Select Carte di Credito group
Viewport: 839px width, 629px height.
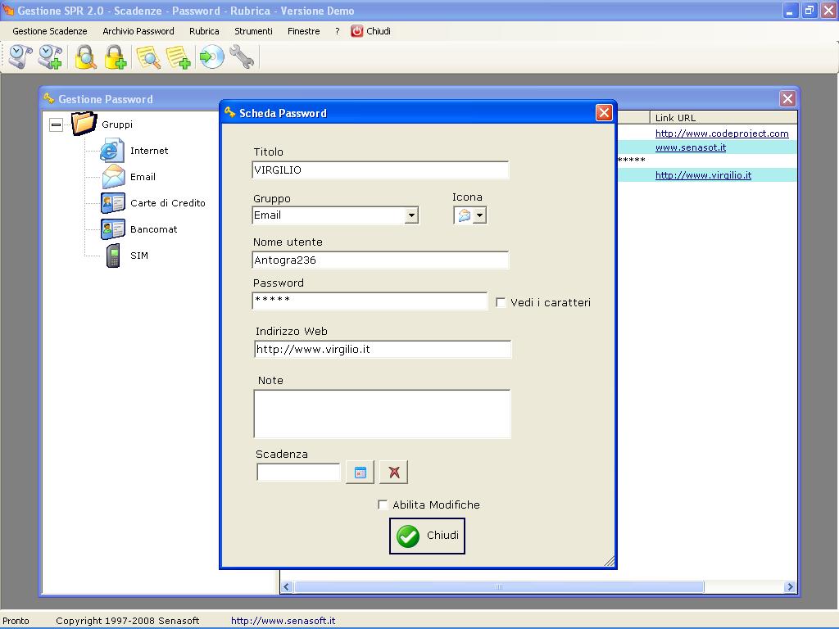(x=168, y=203)
